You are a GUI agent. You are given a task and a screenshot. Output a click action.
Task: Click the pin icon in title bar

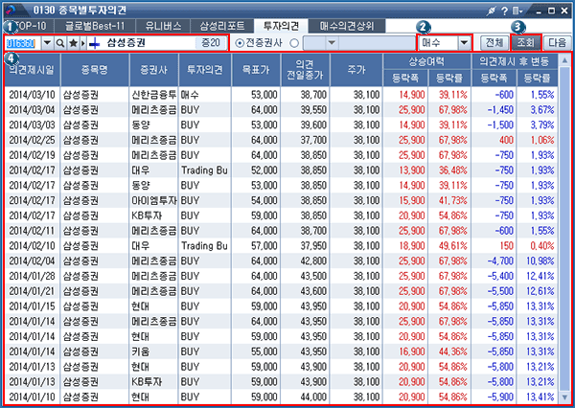coord(491,11)
